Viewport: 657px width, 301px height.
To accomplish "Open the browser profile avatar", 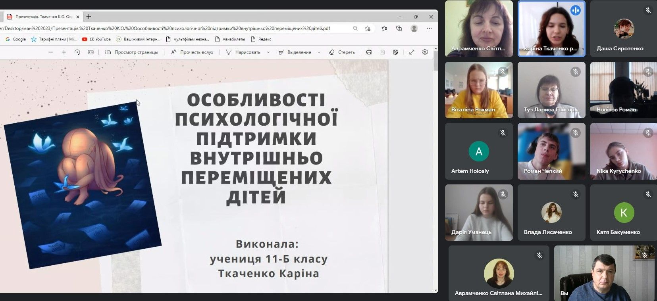I will 414,28.
